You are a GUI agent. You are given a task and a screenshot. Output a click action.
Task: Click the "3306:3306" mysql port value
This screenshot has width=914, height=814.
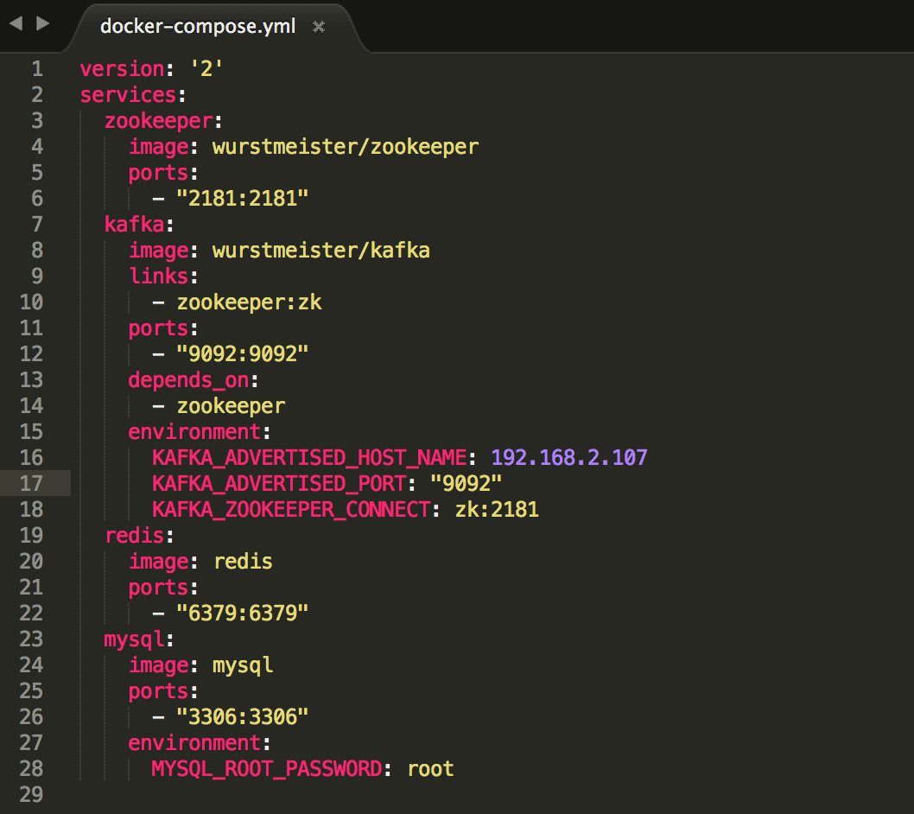pyautogui.click(x=242, y=716)
